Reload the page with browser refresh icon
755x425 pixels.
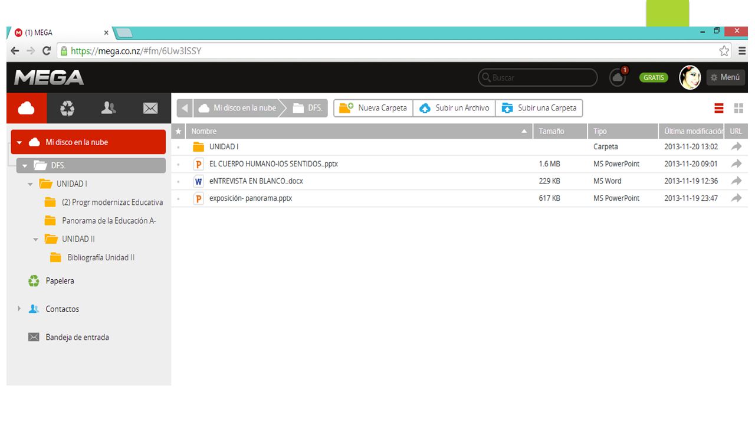(47, 51)
